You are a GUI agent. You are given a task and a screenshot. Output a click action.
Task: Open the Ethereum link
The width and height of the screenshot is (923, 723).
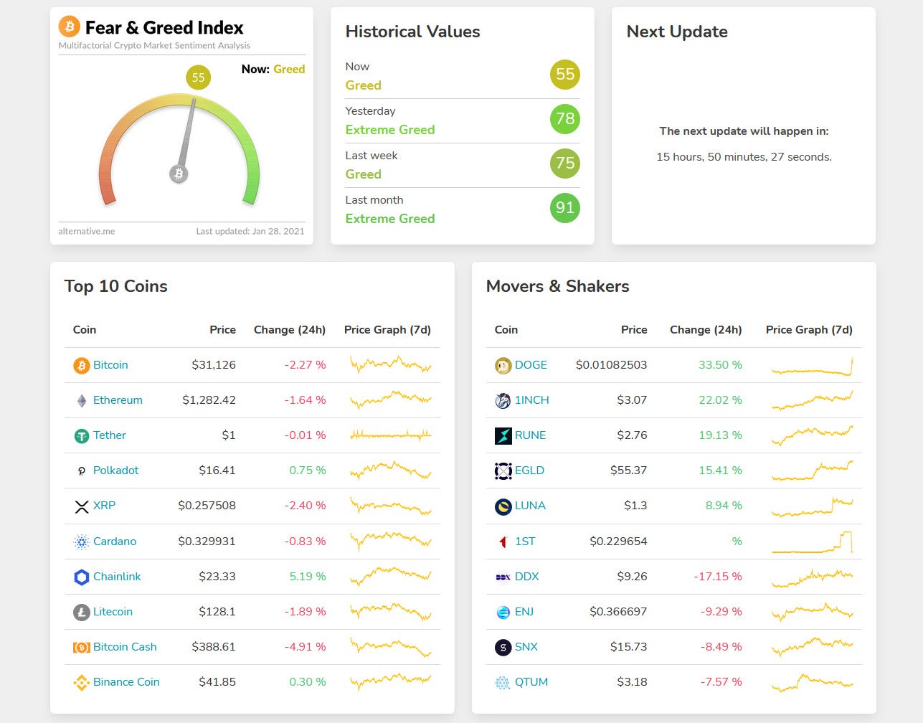point(118,400)
